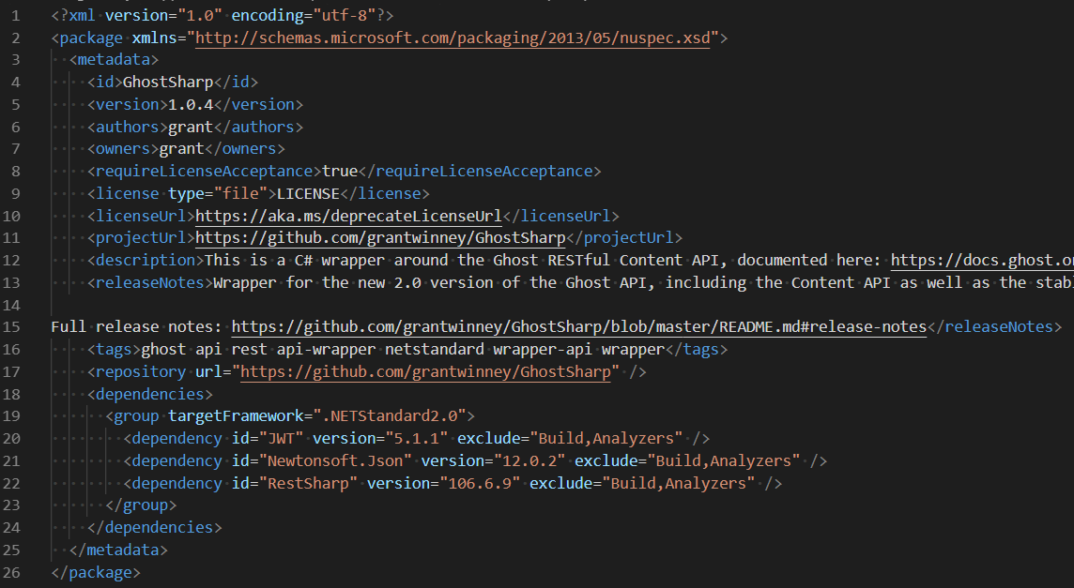Click the "Ghost RESTful Content API" phrase

(x=606, y=261)
